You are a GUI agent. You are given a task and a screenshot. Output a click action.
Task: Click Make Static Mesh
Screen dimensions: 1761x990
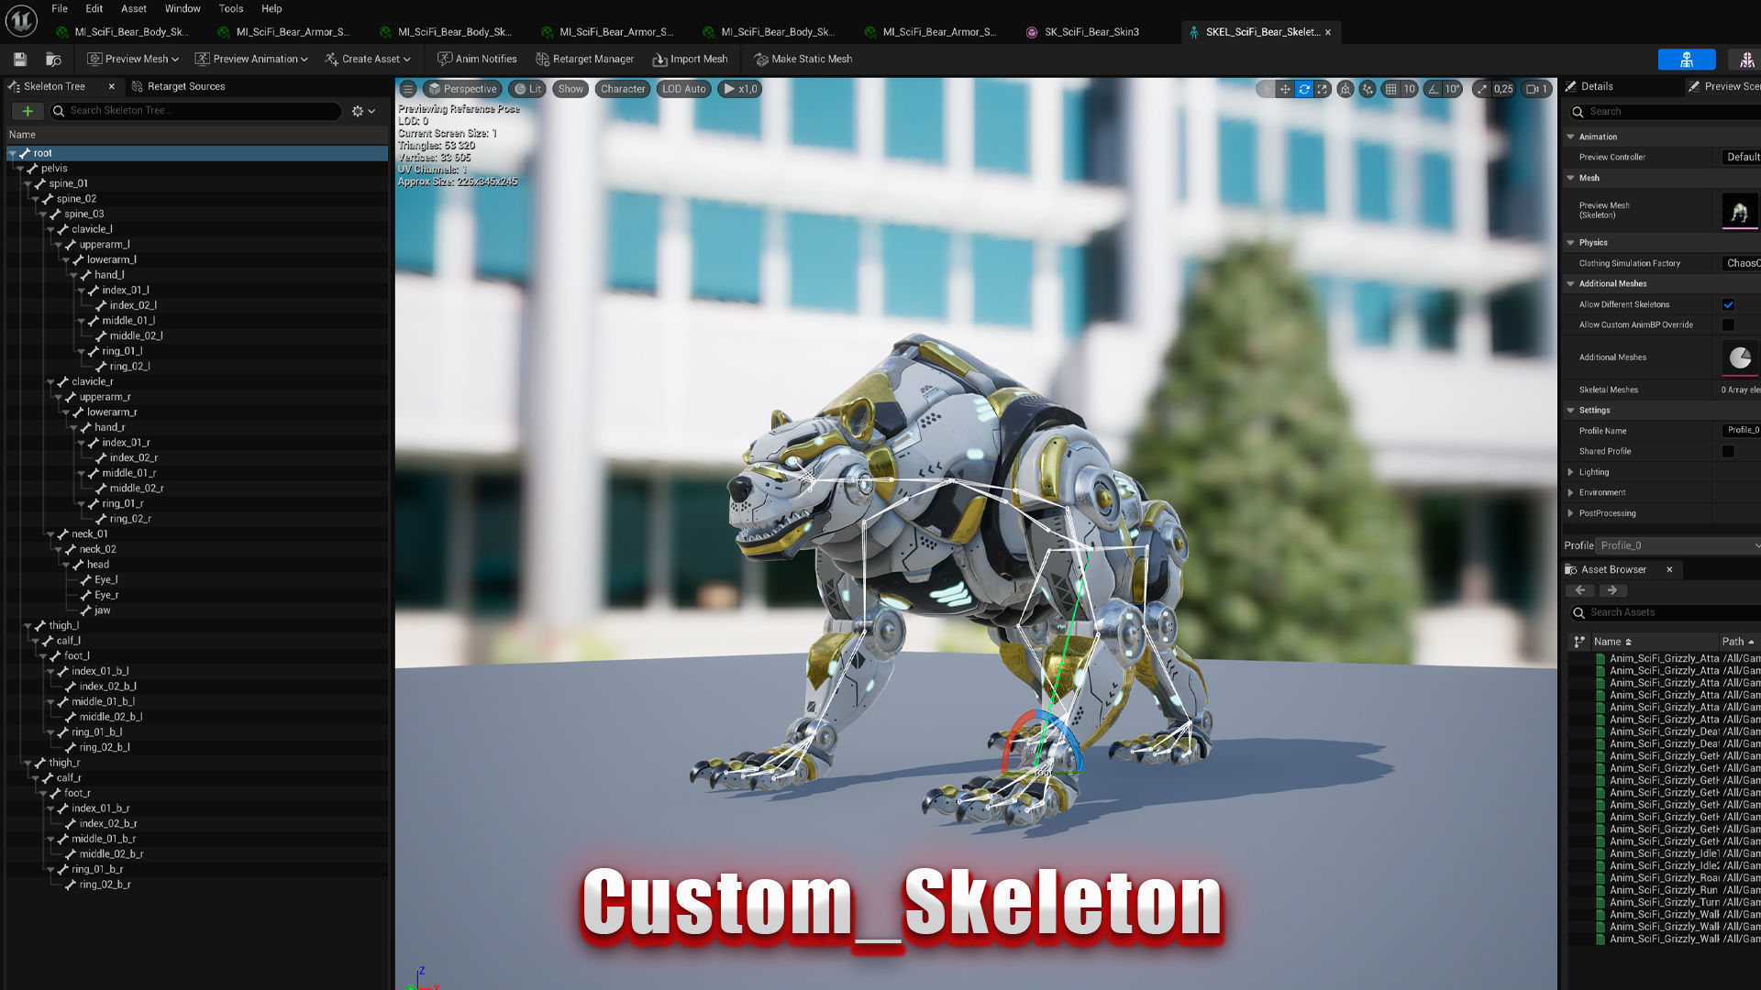(803, 59)
